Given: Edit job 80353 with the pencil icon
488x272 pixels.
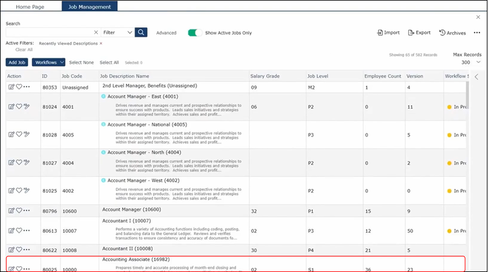Looking at the screenshot, I should 11,87.
